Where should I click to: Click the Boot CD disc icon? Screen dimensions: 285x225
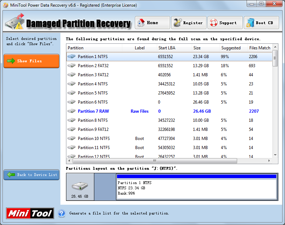click(x=250, y=23)
